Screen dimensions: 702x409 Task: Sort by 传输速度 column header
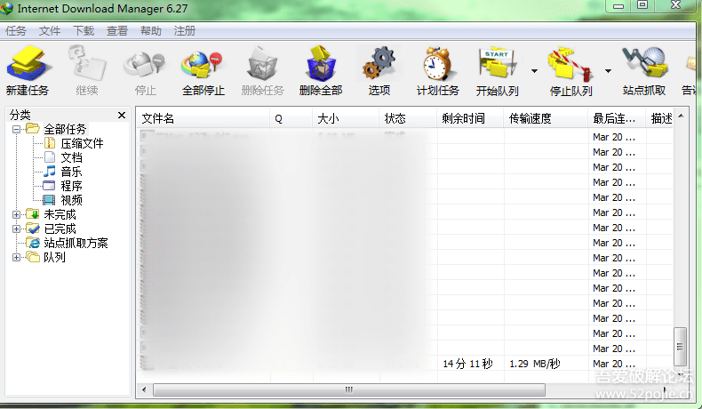(546, 118)
